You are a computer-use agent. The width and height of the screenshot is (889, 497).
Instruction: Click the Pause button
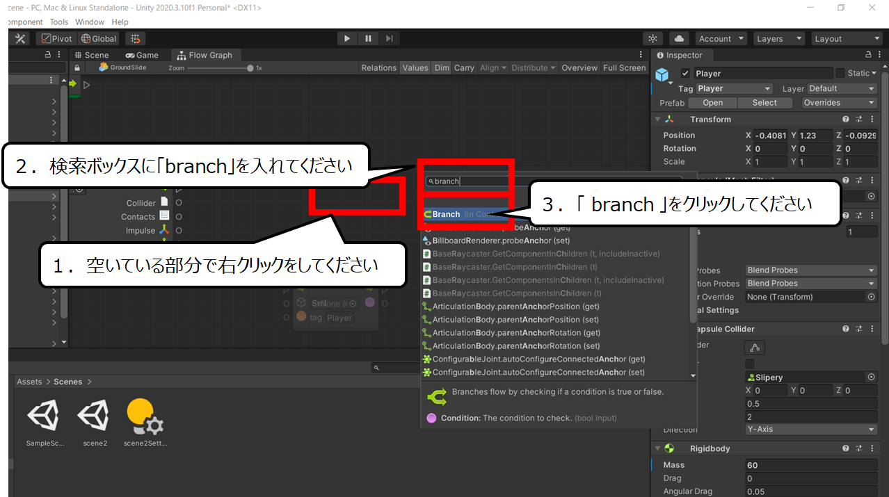368,39
